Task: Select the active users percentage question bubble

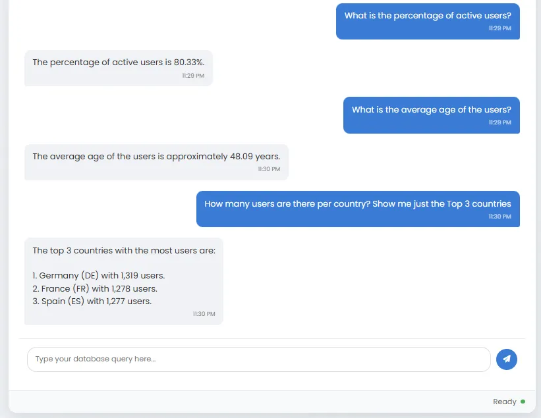Action: (x=428, y=21)
